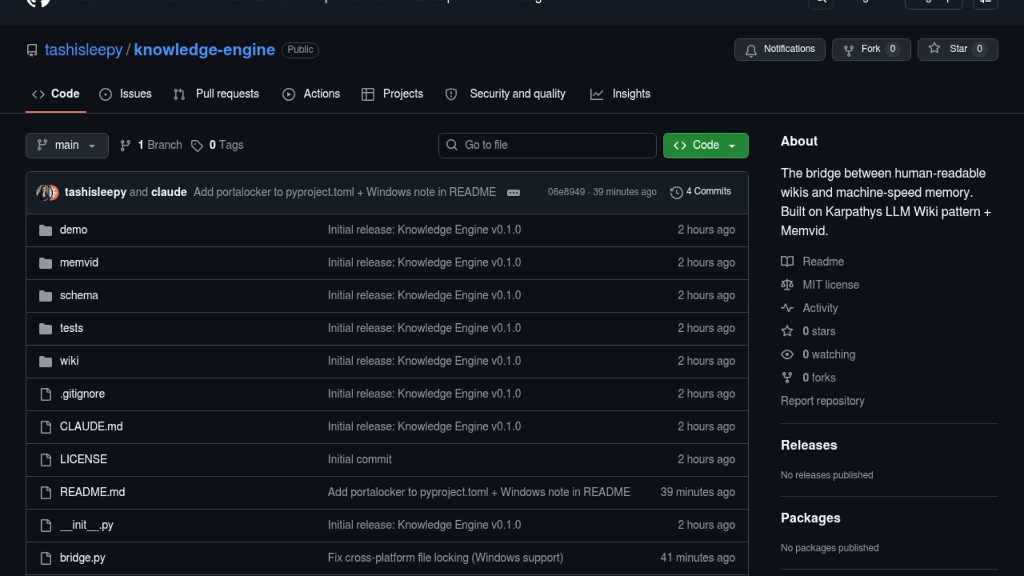Click the tags icon next to 0 Tags

197,146
